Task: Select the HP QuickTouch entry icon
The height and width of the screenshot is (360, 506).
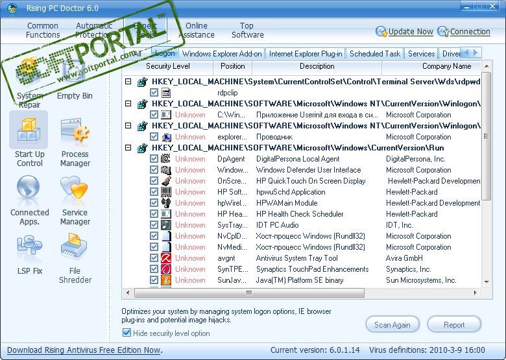Action: [165, 180]
